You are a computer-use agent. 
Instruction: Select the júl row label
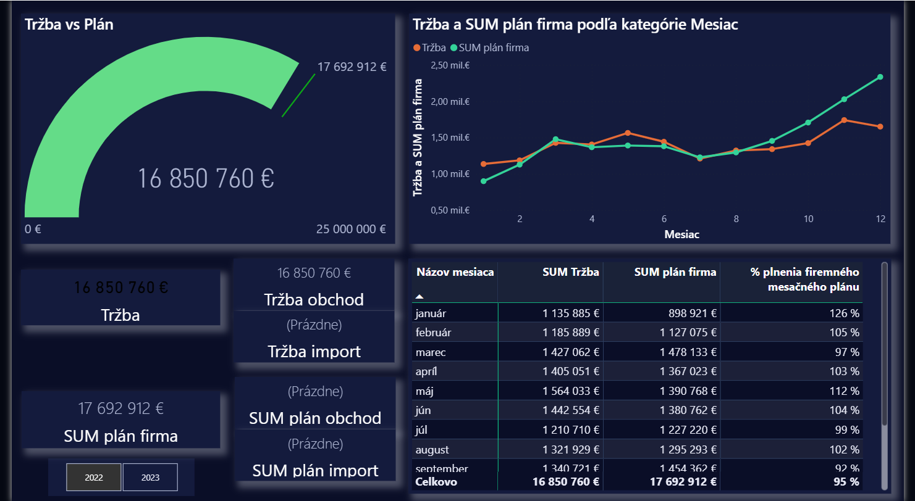[x=422, y=430]
